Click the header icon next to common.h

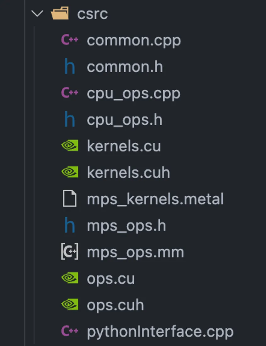coord(69,67)
